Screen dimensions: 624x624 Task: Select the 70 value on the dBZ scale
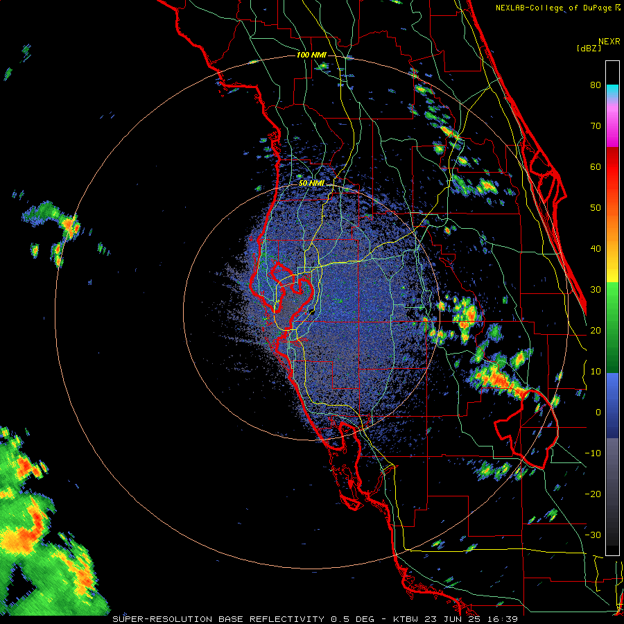[596, 126]
